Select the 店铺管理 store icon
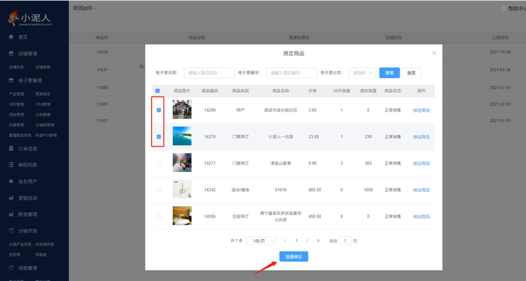Screen dimensions: 526x281 (x=10, y=53)
